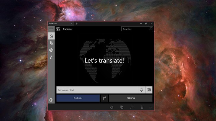
Task: Start voice input with microphone icon
Action: click(142, 90)
